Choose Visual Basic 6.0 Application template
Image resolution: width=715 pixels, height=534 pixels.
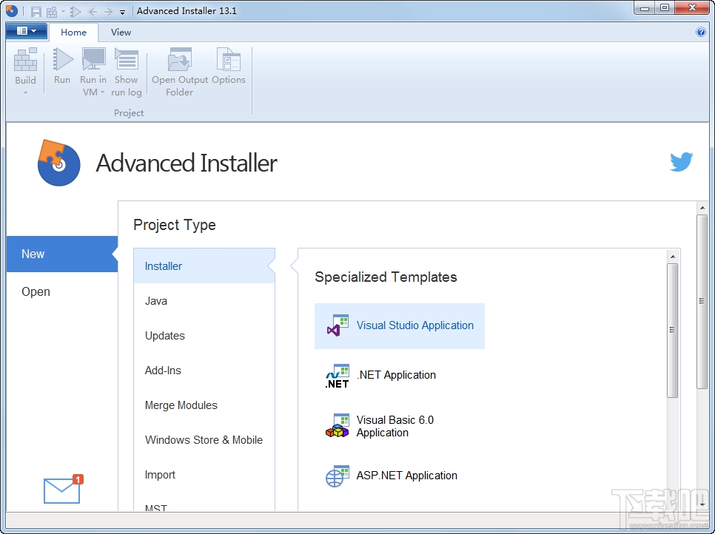pyautogui.click(x=400, y=426)
